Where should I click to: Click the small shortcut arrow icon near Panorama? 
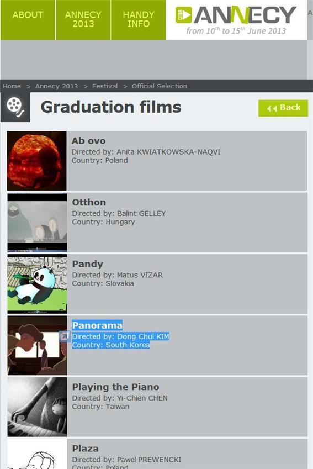click(x=64, y=336)
